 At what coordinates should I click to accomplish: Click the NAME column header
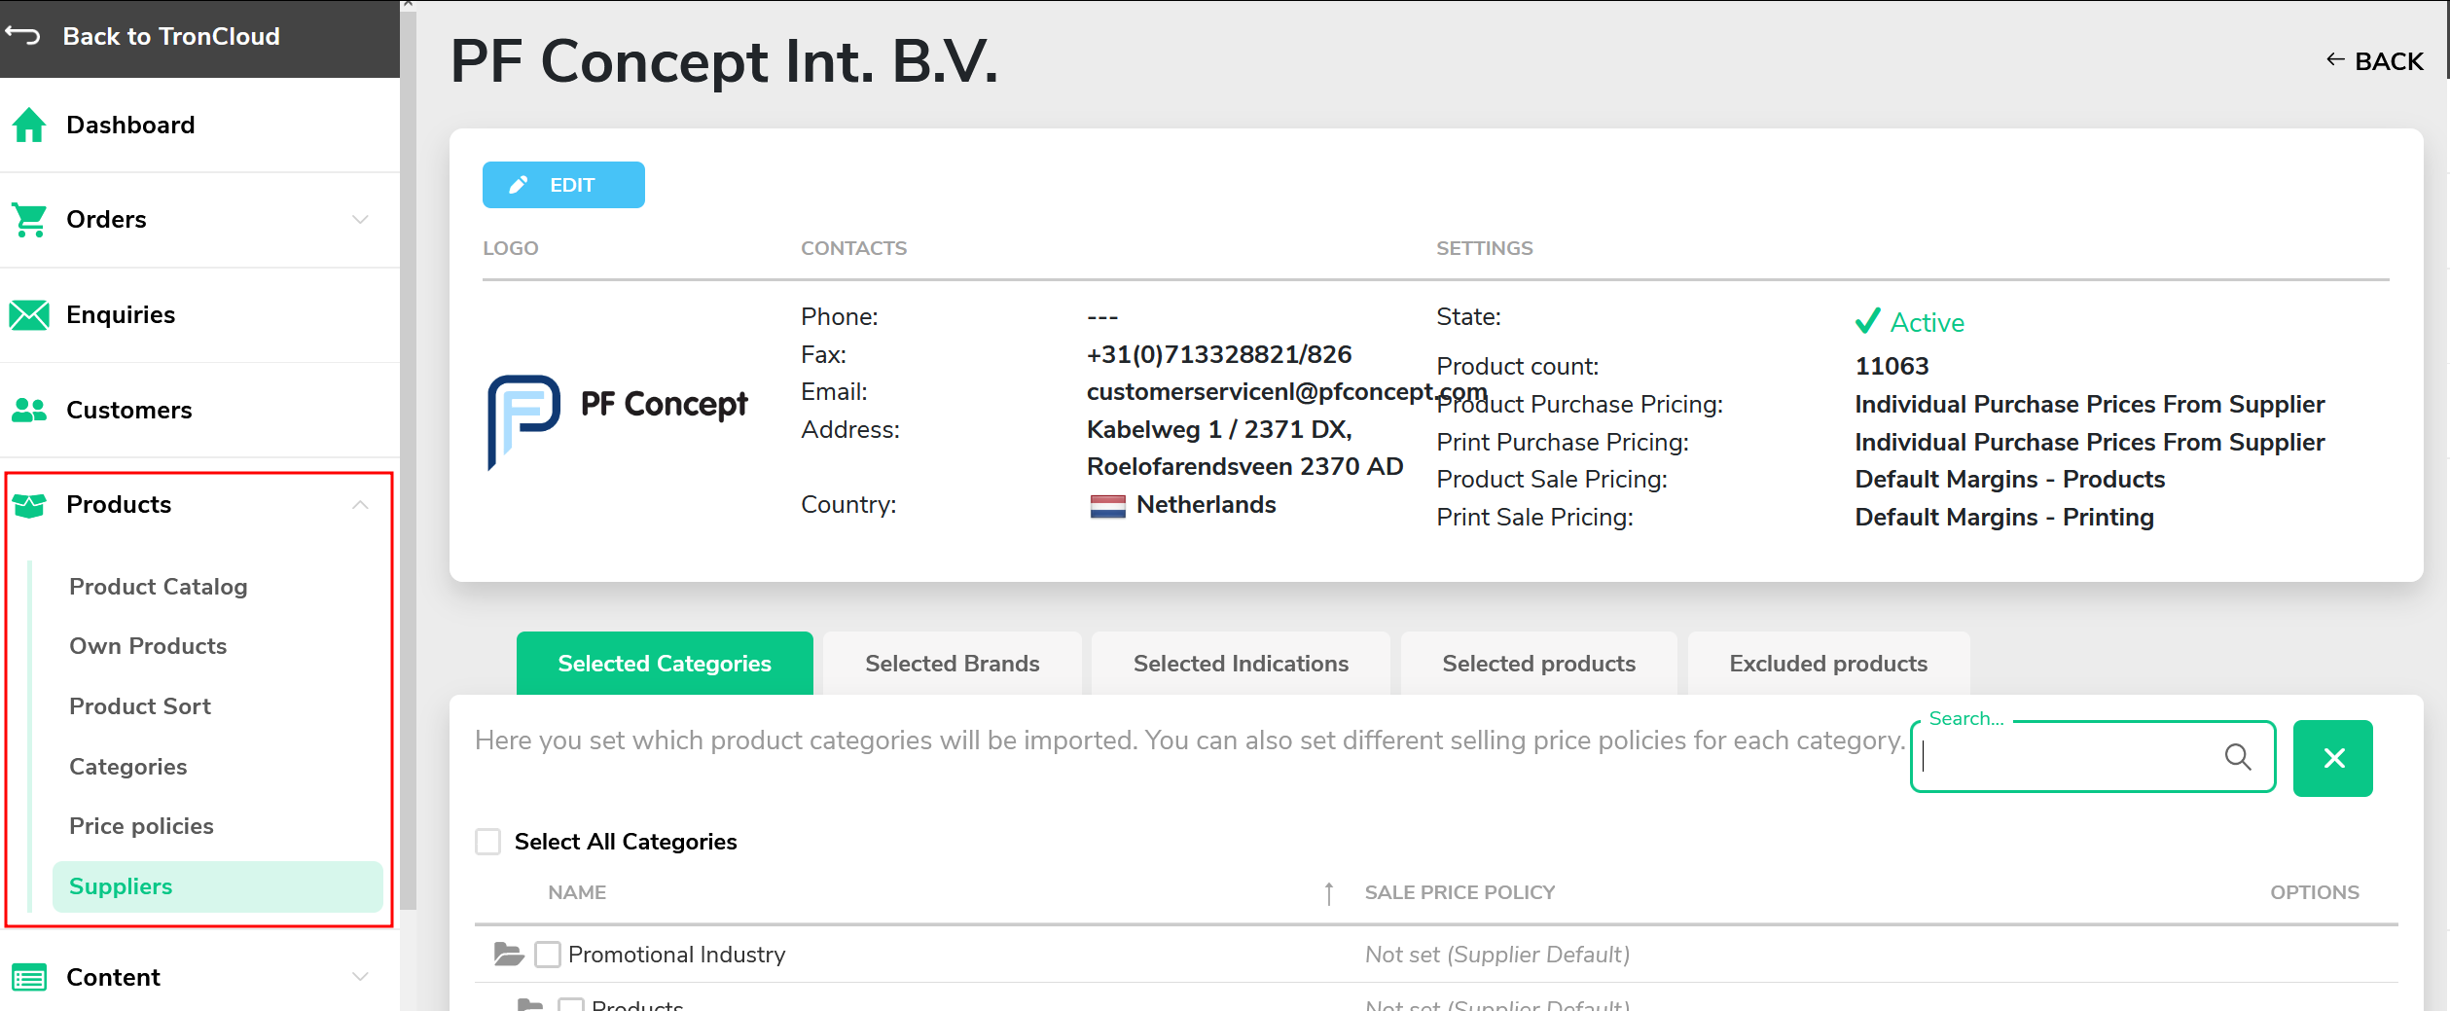[577, 892]
